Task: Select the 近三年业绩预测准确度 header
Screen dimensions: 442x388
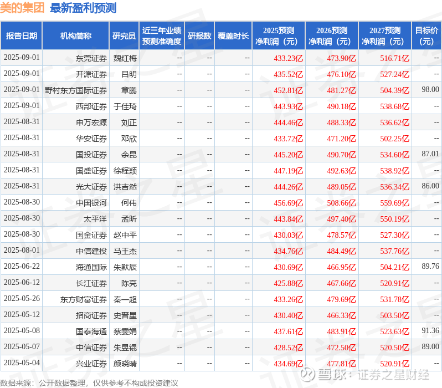Action: point(162,36)
